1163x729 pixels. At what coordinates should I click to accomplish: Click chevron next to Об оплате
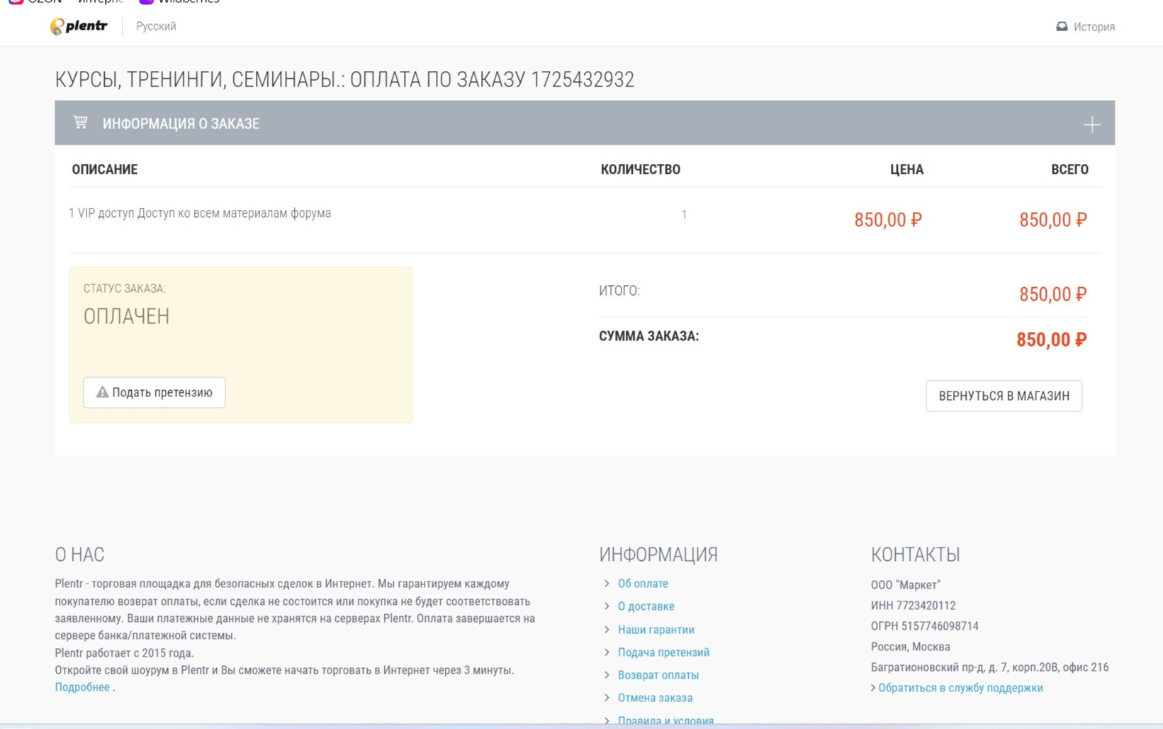coord(607,584)
